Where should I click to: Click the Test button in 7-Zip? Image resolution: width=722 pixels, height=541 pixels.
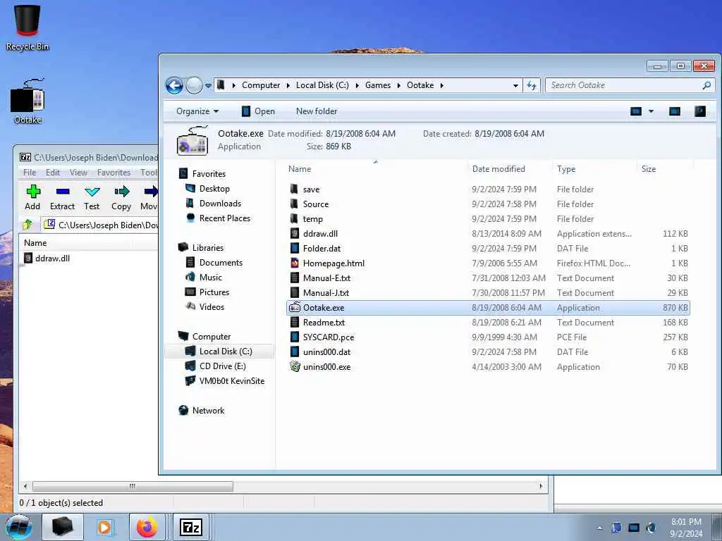click(x=92, y=197)
